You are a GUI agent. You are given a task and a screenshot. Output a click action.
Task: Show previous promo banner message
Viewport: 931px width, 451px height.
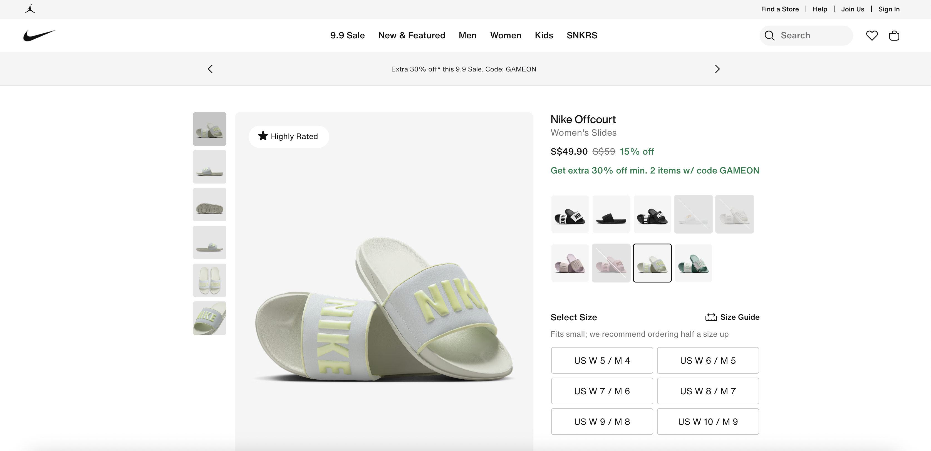(x=210, y=69)
